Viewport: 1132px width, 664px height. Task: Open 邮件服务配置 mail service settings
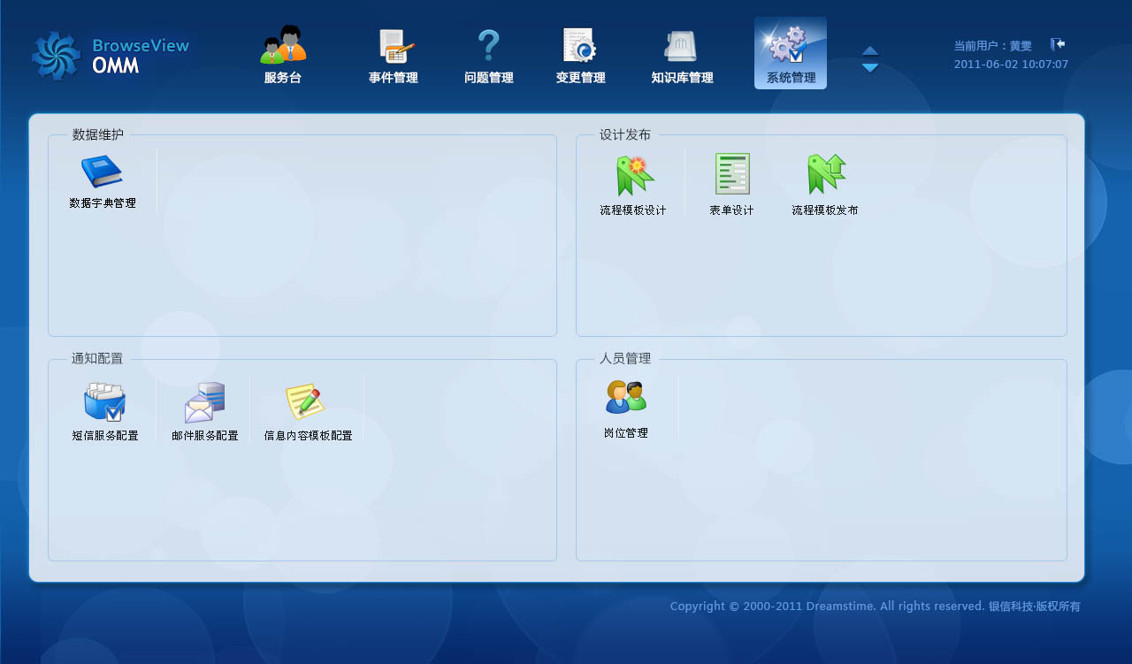click(x=204, y=407)
